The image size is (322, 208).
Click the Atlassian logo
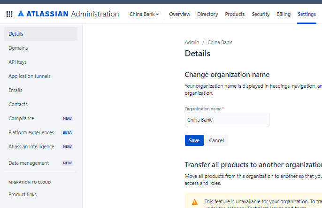pyautogui.click(x=68, y=14)
